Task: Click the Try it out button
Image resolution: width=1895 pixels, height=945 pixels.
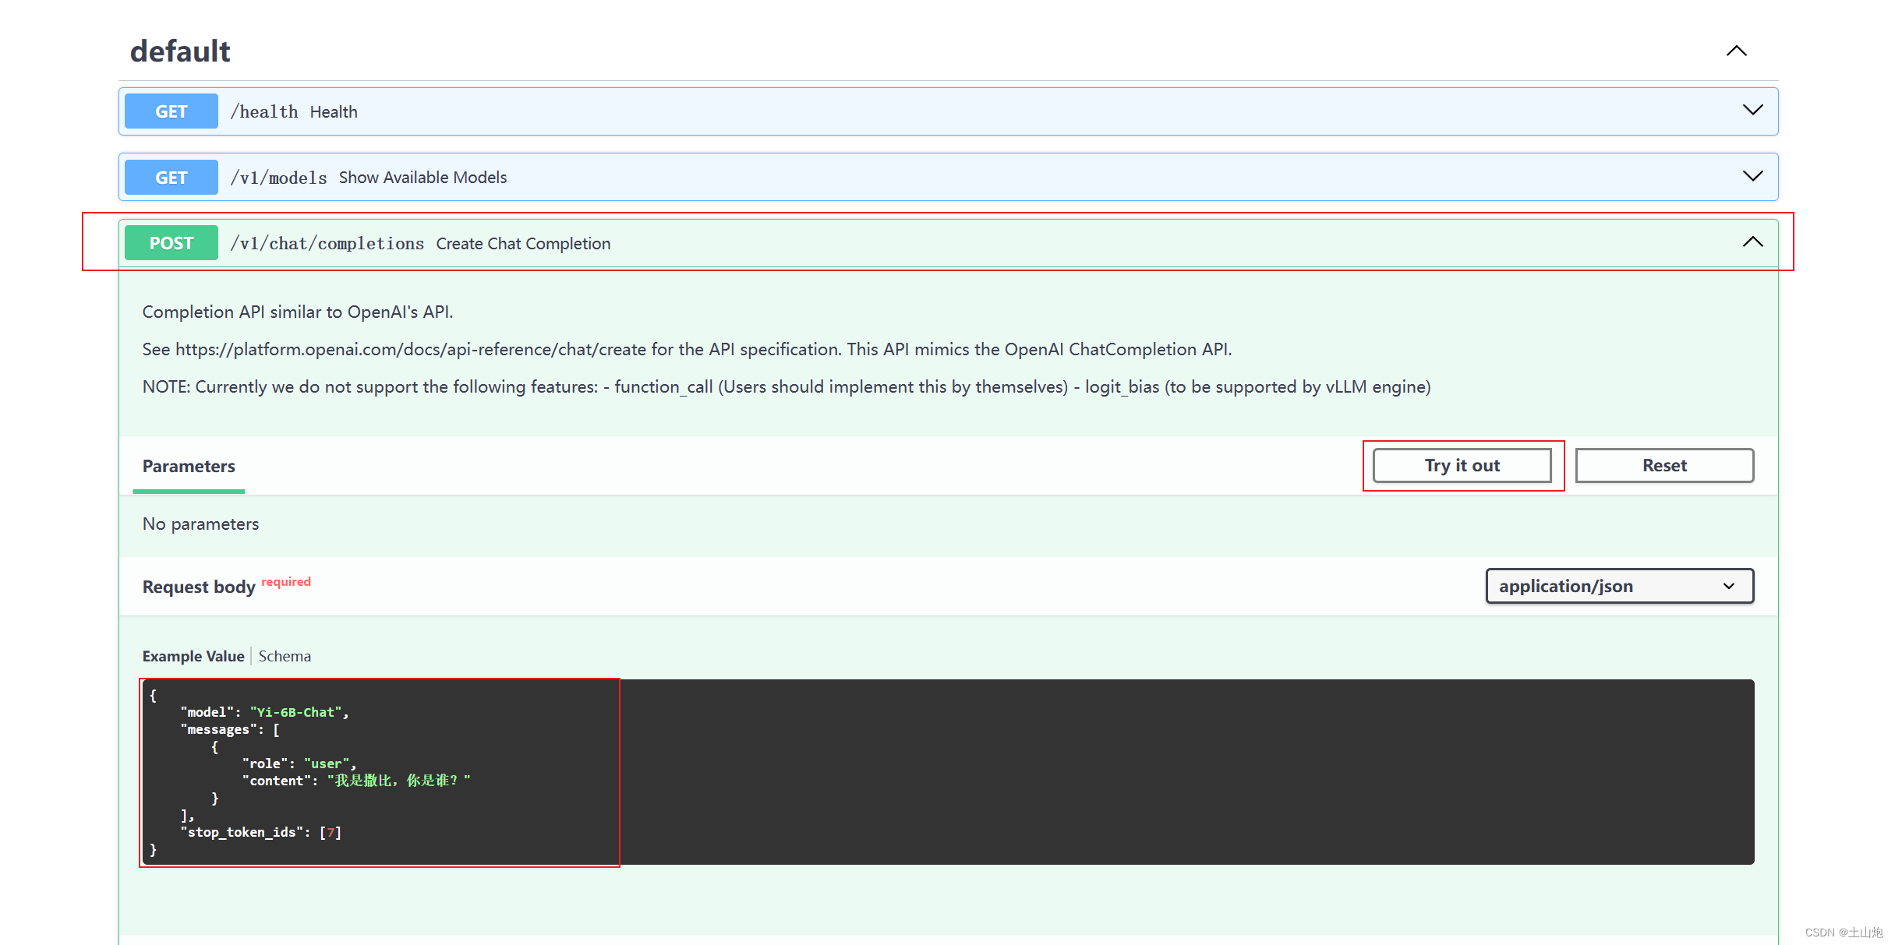Action: tap(1462, 465)
